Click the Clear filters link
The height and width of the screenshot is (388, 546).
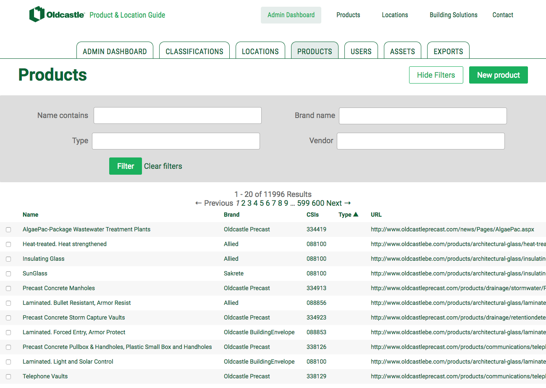coord(163,166)
